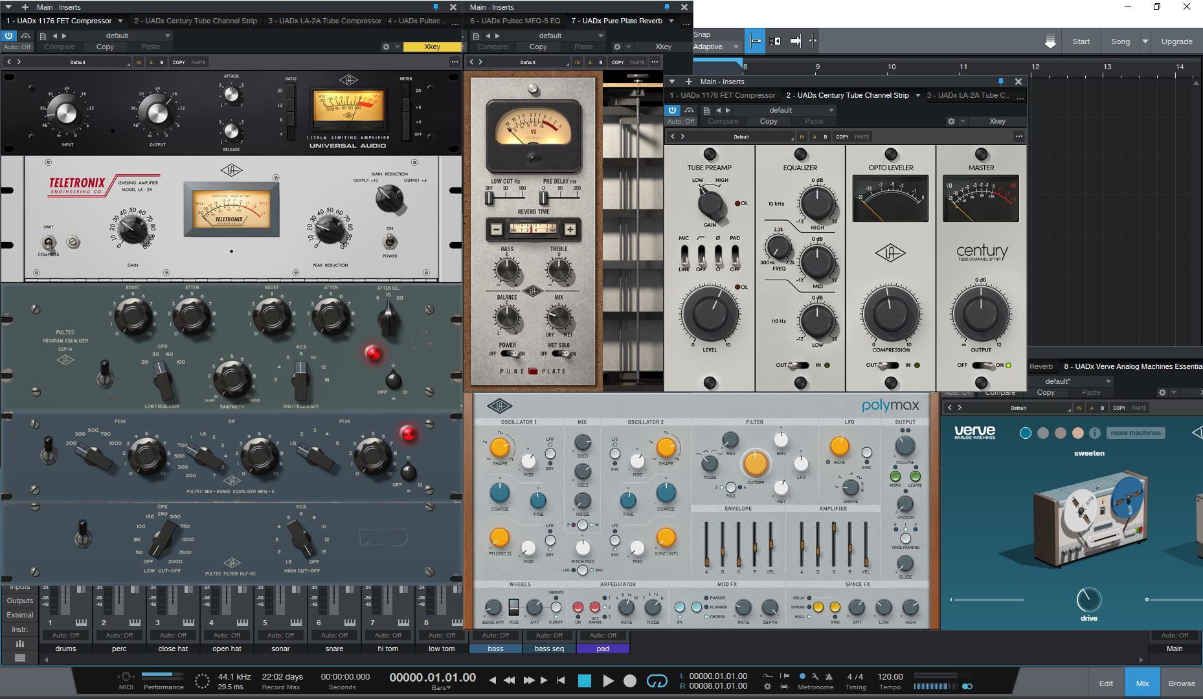
Task: Toggle Century EQUALIZER OUT/IN switch
Action: click(800, 365)
